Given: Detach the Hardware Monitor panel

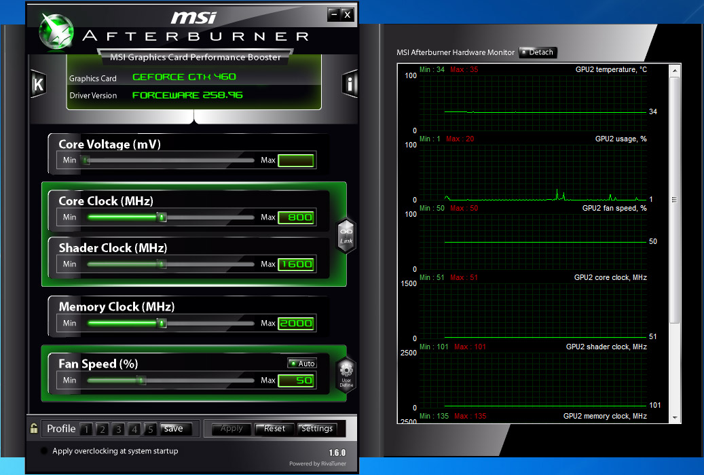Looking at the screenshot, I should click(x=538, y=52).
